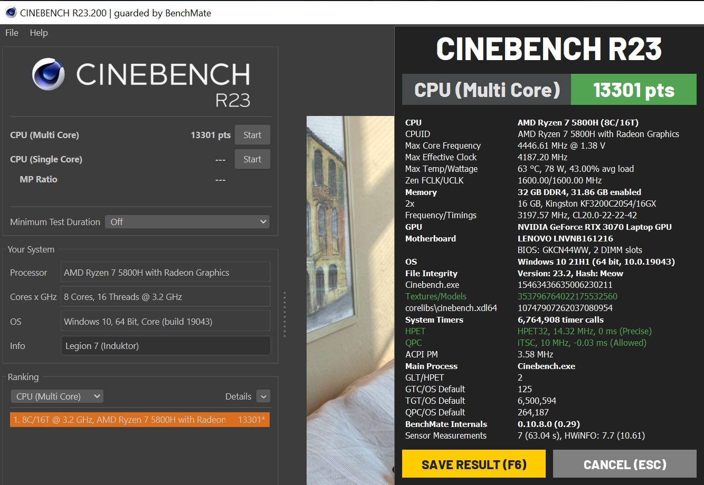Open the Help menu

(x=39, y=33)
